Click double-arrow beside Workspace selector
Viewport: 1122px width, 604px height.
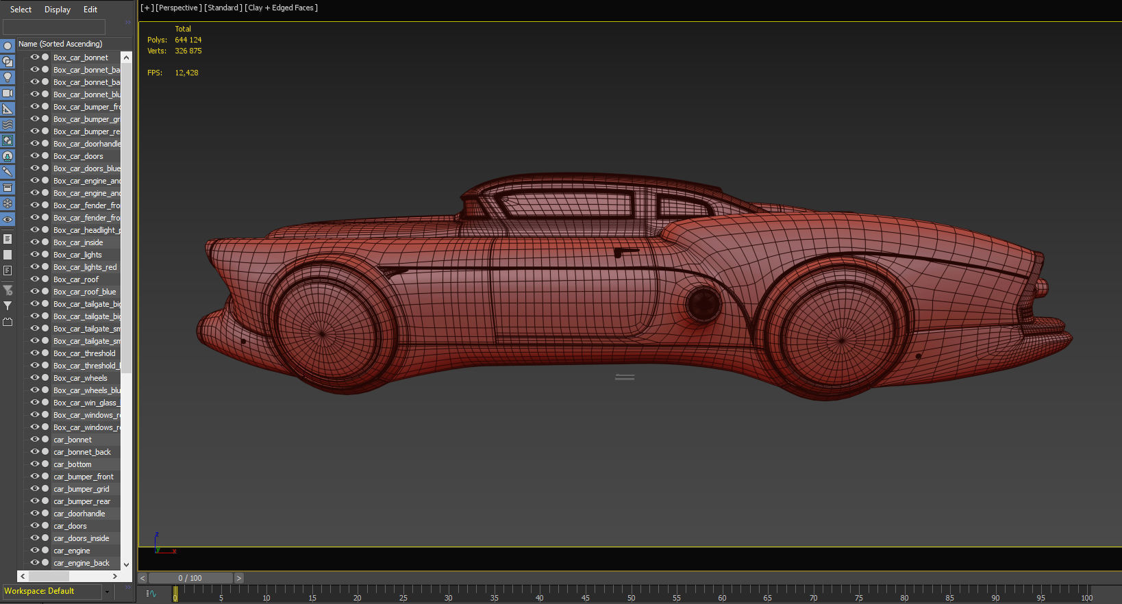coord(127,588)
